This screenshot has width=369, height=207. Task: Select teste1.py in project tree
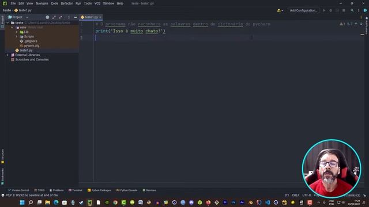(x=24, y=50)
